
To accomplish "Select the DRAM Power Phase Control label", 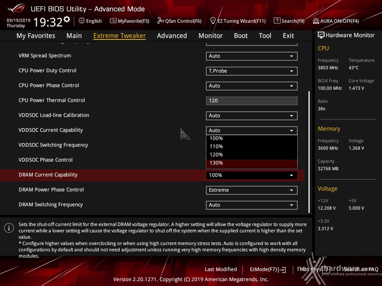I will pyautogui.click(x=51, y=190).
